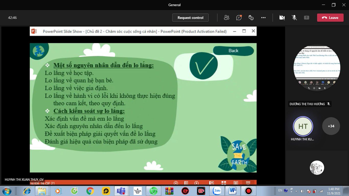Viewport: 349px width, 196px height.
Task: Leave the meeting
Action: coord(330,18)
